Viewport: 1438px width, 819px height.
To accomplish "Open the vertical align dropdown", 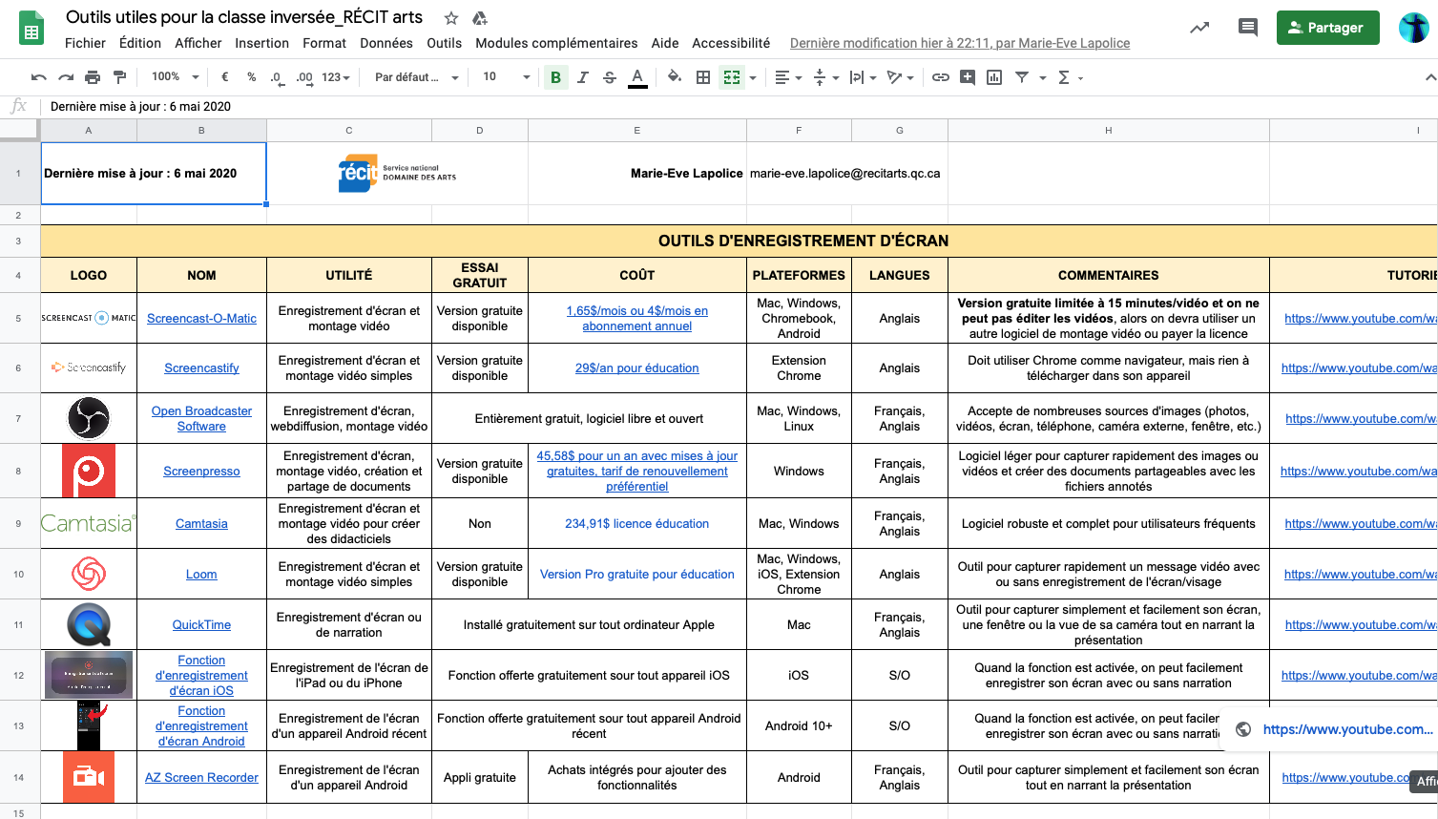I will pos(825,77).
